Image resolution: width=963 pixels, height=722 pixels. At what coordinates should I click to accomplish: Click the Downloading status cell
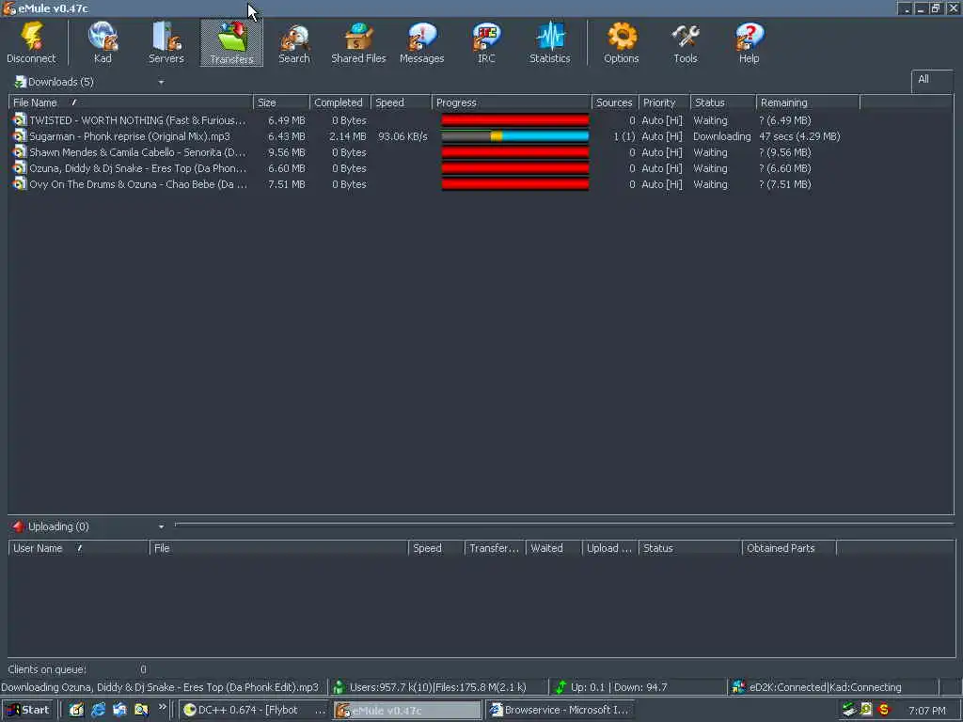tap(722, 136)
